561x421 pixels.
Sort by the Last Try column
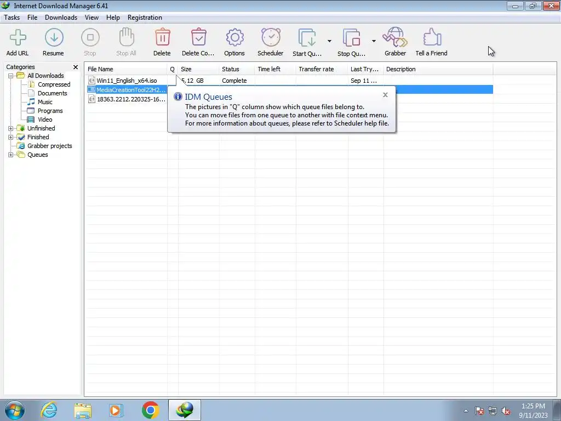tap(365, 69)
